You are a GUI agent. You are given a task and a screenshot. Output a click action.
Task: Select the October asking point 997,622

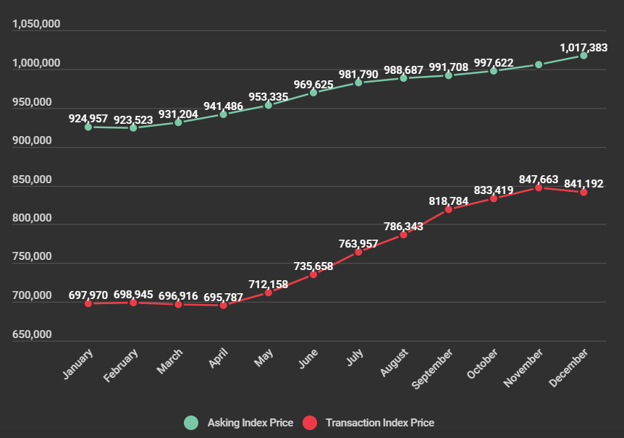(494, 71)
